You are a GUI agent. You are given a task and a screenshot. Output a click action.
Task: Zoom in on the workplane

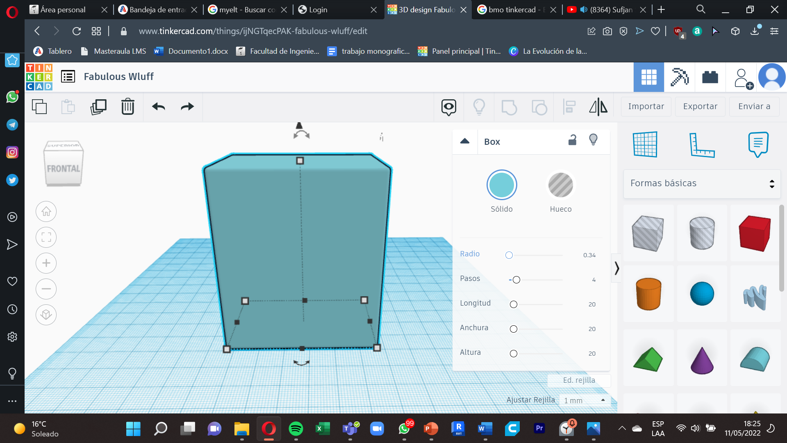click(46, 263)
